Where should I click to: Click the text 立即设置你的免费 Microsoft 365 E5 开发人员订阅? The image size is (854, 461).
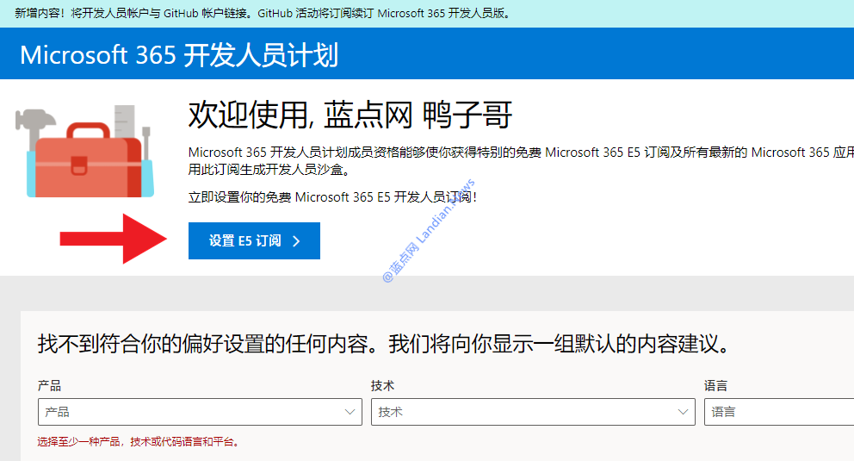(x=332, y=196)
